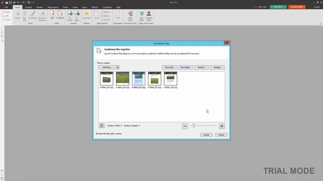
Task: Click the To Word convert icon
Action: pos(70,16)
